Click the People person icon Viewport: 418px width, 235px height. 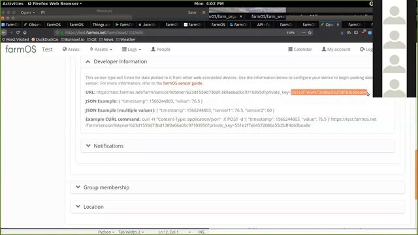(x=153, y=49)
